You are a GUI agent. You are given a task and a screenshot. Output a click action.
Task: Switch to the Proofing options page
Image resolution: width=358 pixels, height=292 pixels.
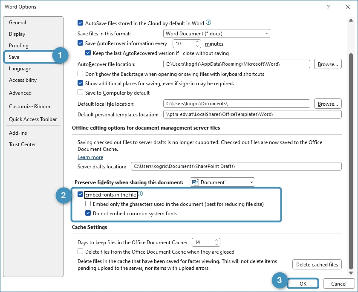click(19, 46)
